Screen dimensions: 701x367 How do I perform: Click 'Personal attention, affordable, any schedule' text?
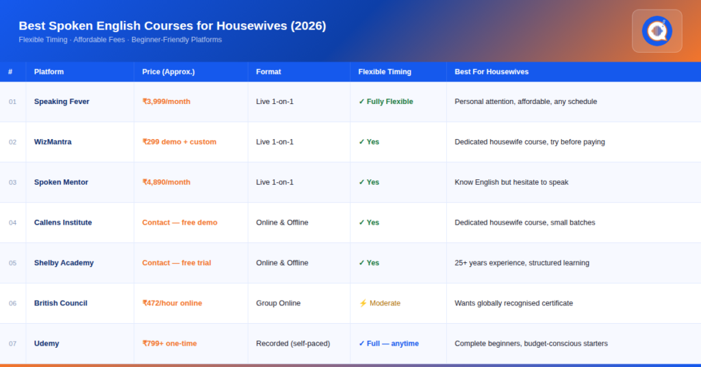tap(526, 101)
